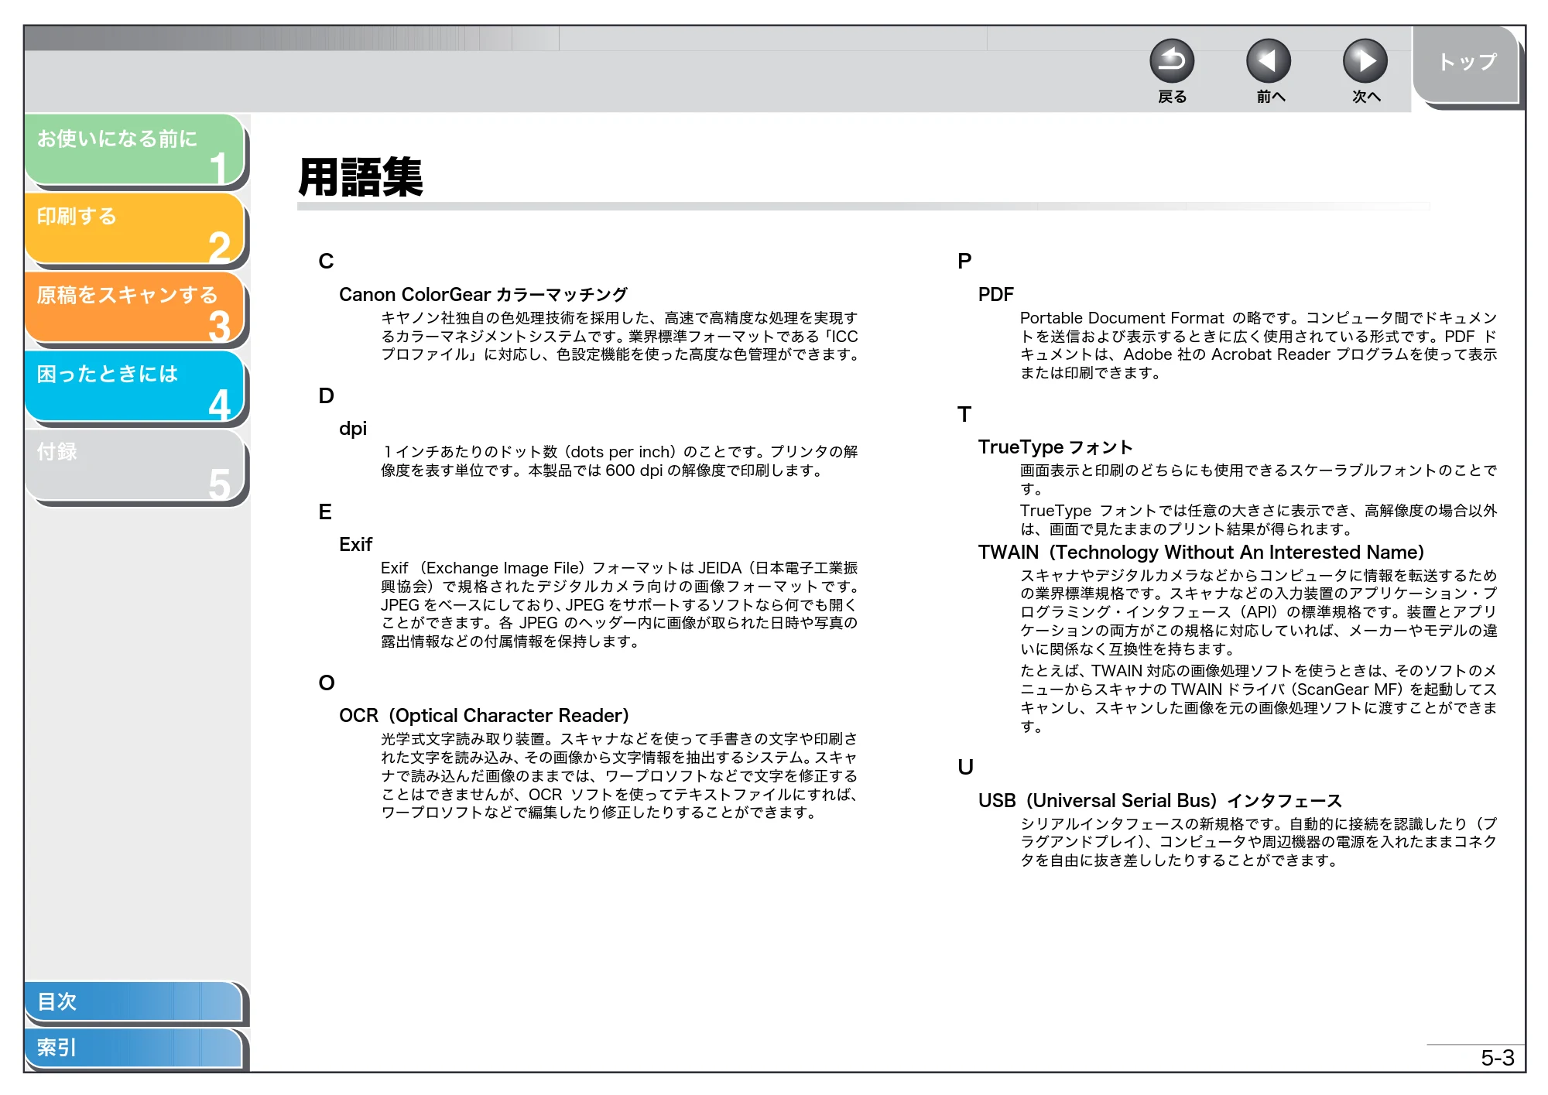
Task: Click the page number 5-3
Action: coord(1497,1058)
